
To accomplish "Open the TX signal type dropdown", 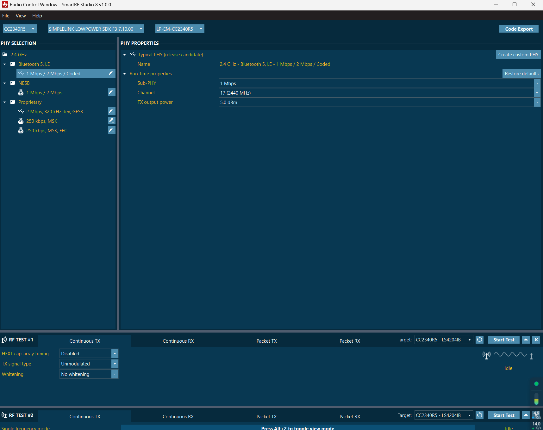I will (x=89, y=364).
